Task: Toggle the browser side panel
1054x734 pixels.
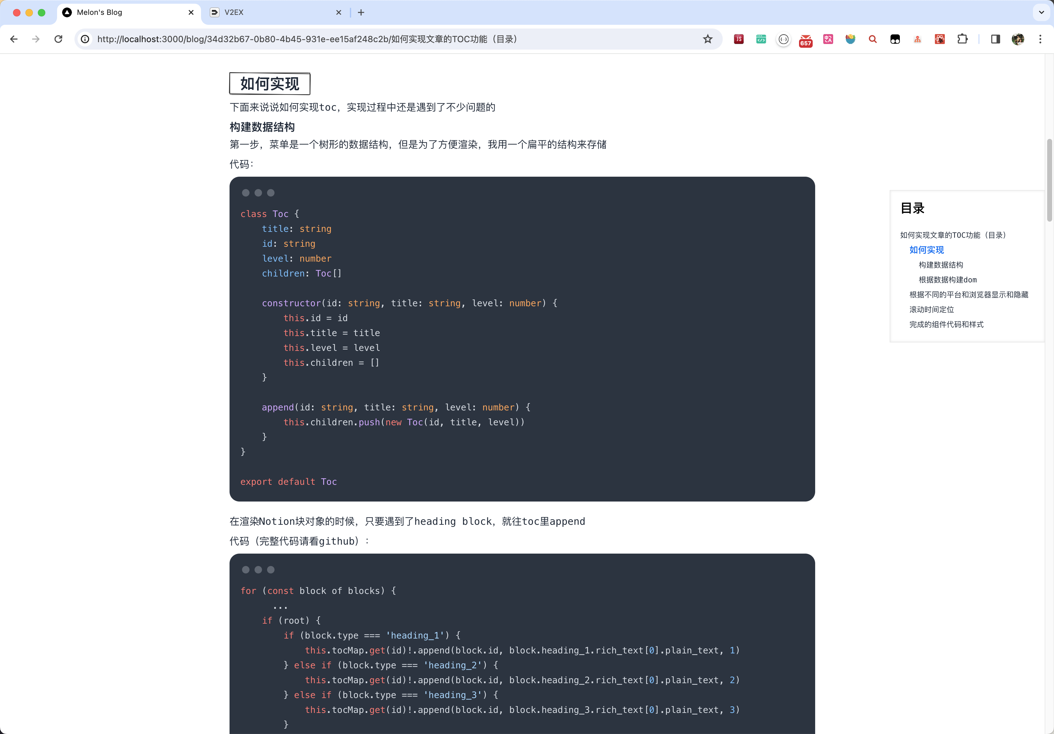Action: 995,39
